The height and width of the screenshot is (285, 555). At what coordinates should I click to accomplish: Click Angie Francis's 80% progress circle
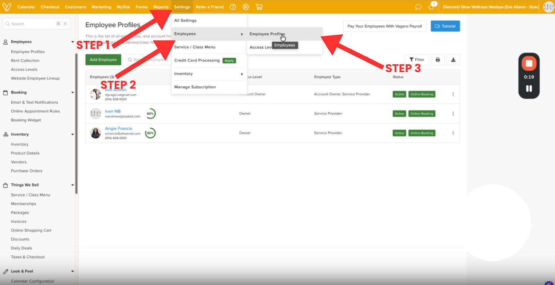point(150,133)
